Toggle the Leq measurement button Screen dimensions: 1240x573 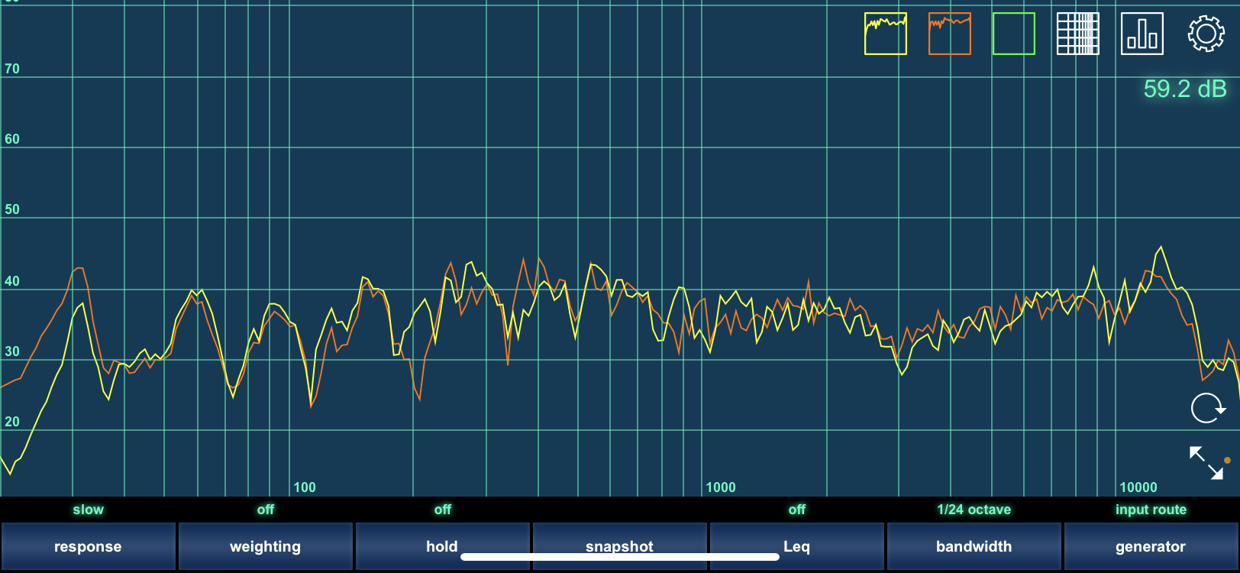(x=796, y=546)
